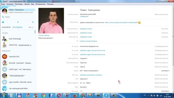The width and height of the screenshot is (174, 98).
Task: Open the Opera browser taskbar icon
Action: (x=59, y=96)
